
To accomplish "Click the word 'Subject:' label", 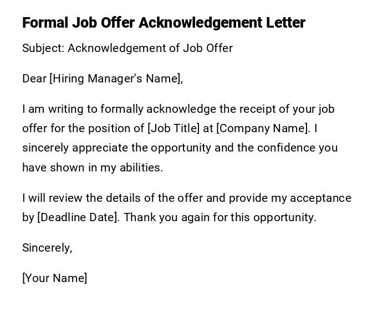I will pos(43,48).
